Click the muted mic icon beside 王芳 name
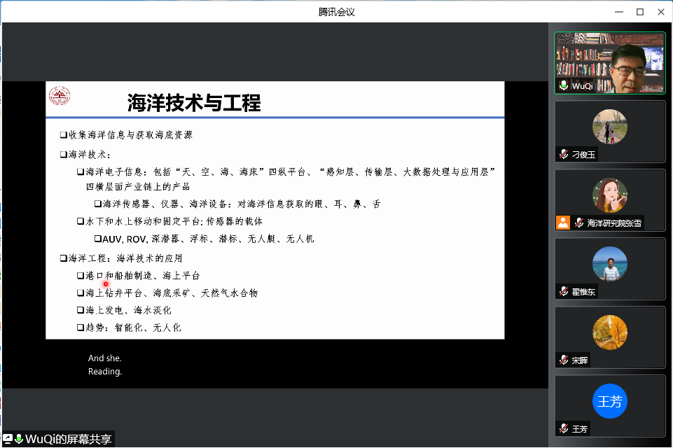The height and width of the screenshot is (448, 673). coord(563,428)
